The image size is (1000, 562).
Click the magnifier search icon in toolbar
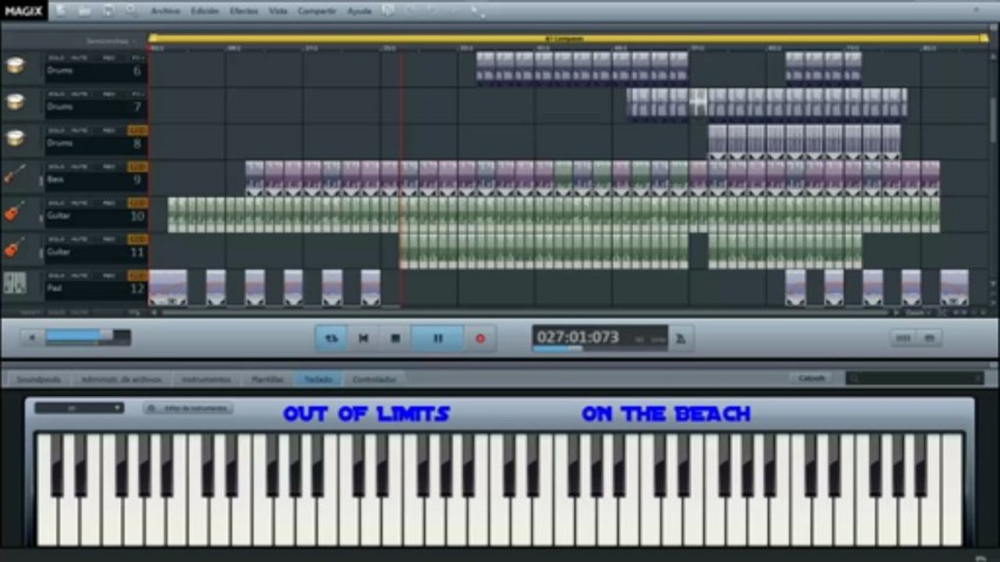coord(131,11)
